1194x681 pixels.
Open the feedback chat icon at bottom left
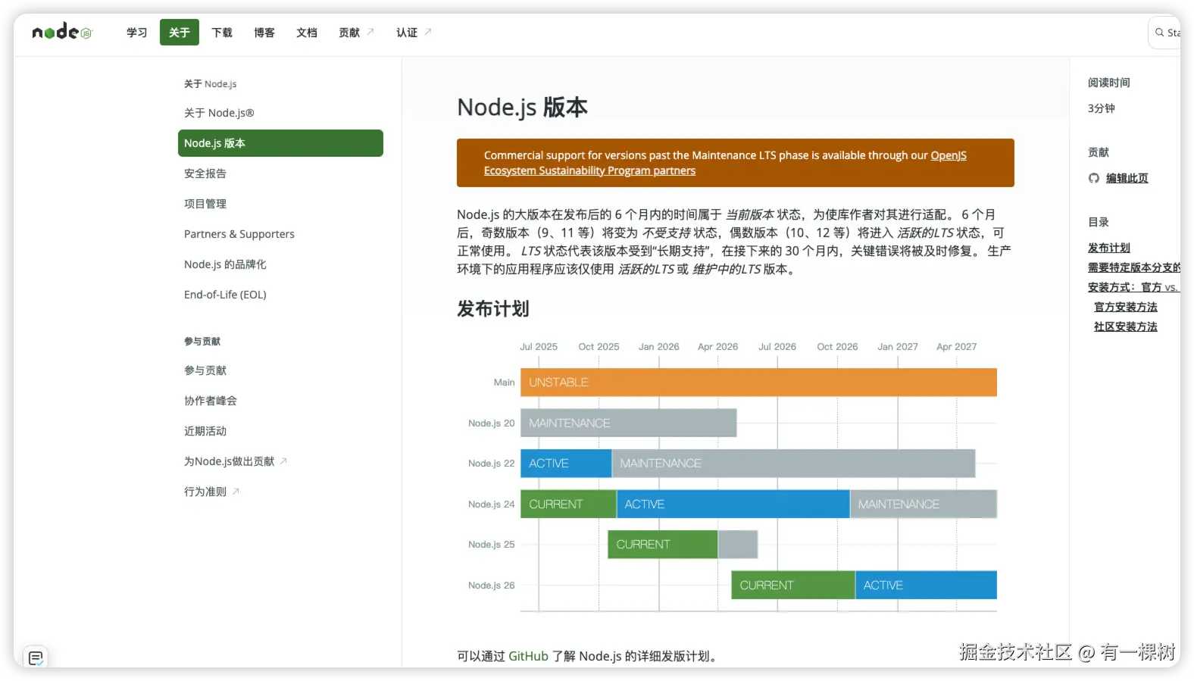pyautogui.click(x=36, y=658)
